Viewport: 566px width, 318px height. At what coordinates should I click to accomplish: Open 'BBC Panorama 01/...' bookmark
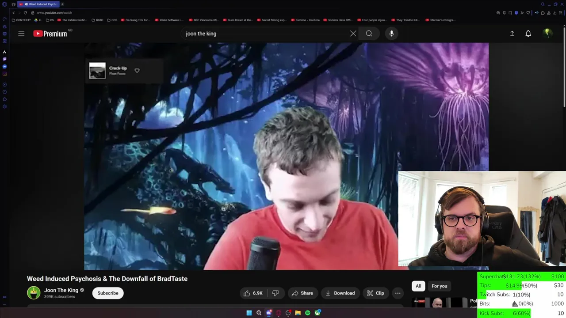[204, 20]
